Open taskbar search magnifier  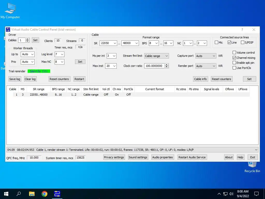point(19,194)
